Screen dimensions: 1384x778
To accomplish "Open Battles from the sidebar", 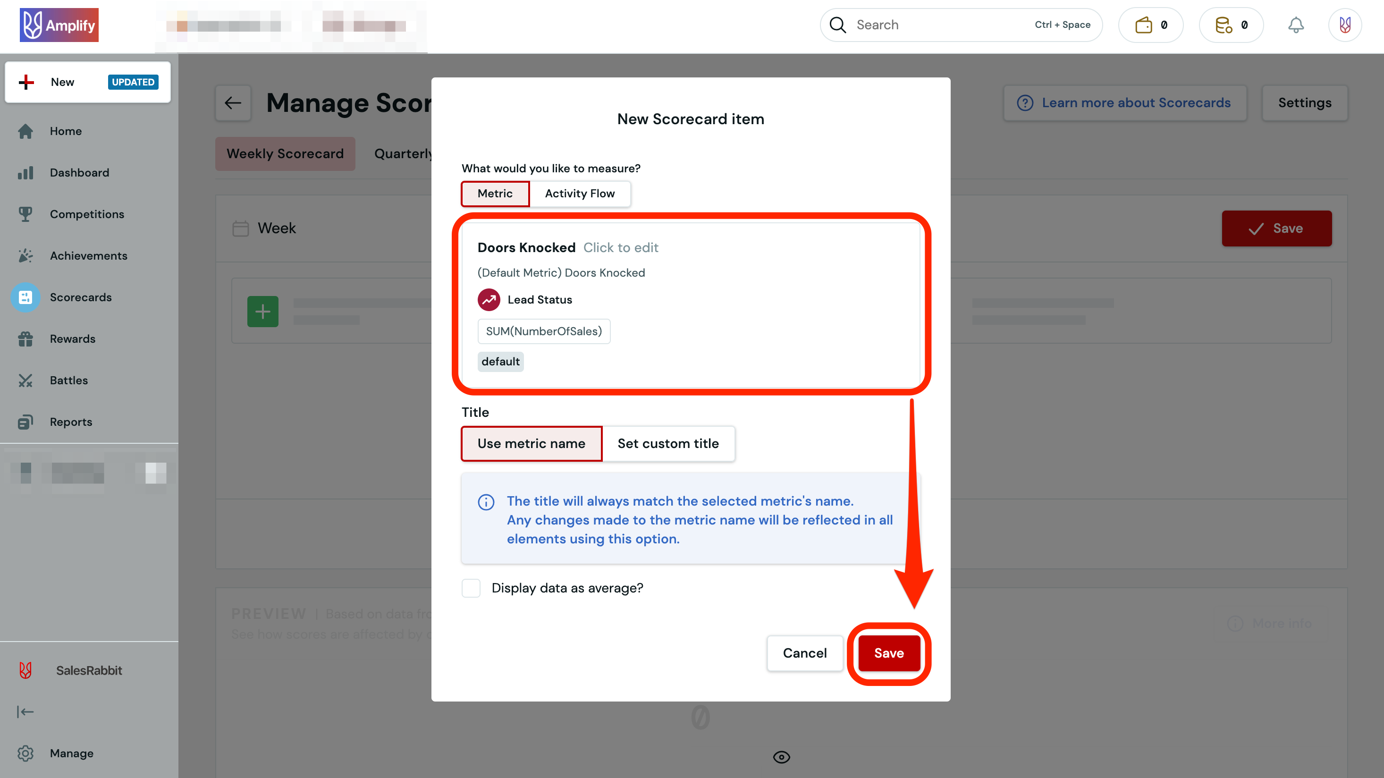I will click(x=68, y=380).
